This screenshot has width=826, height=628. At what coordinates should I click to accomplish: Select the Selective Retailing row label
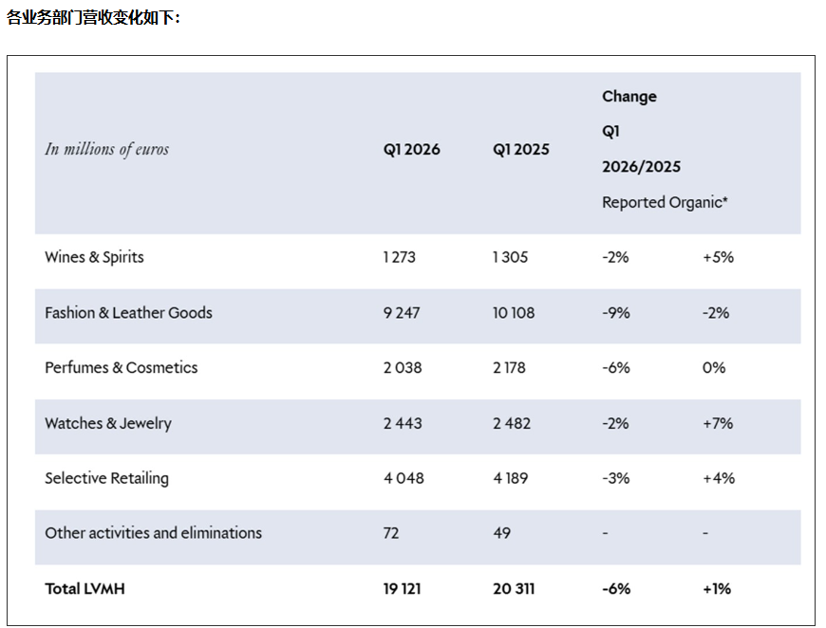click(106, 478)
